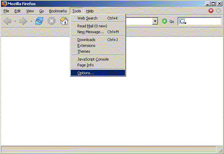Image resolution: width=224 pixels, height=154 pixels.
Task: Go to the Home page icon
Action: pos(64,21)
